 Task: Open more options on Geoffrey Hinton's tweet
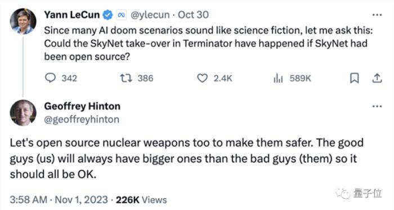[x=377, y=107]
